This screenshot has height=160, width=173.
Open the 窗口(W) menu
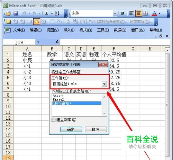(138, 30)
